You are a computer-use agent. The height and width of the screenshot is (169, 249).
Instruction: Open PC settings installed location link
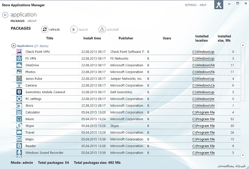tap(203, 99)
